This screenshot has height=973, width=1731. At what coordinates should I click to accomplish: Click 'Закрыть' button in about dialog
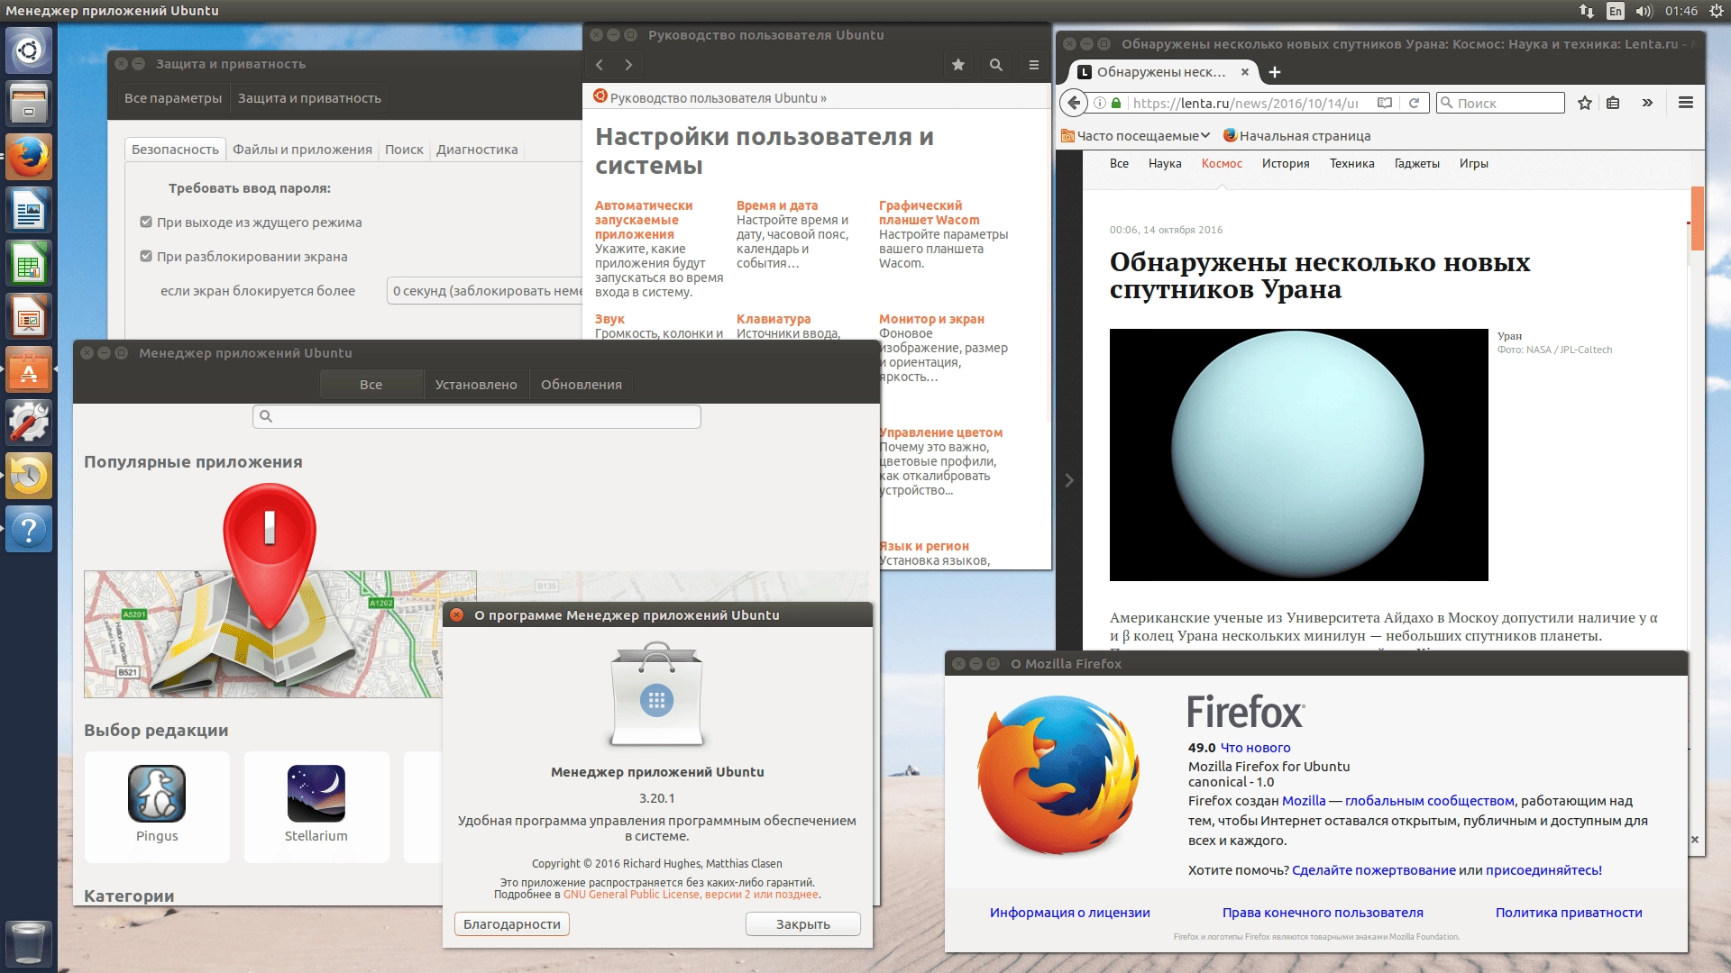803,924
